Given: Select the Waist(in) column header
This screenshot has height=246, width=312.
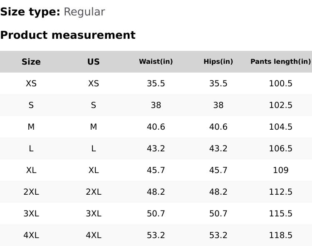Looking at the screenshot, I should coord(156,62).
